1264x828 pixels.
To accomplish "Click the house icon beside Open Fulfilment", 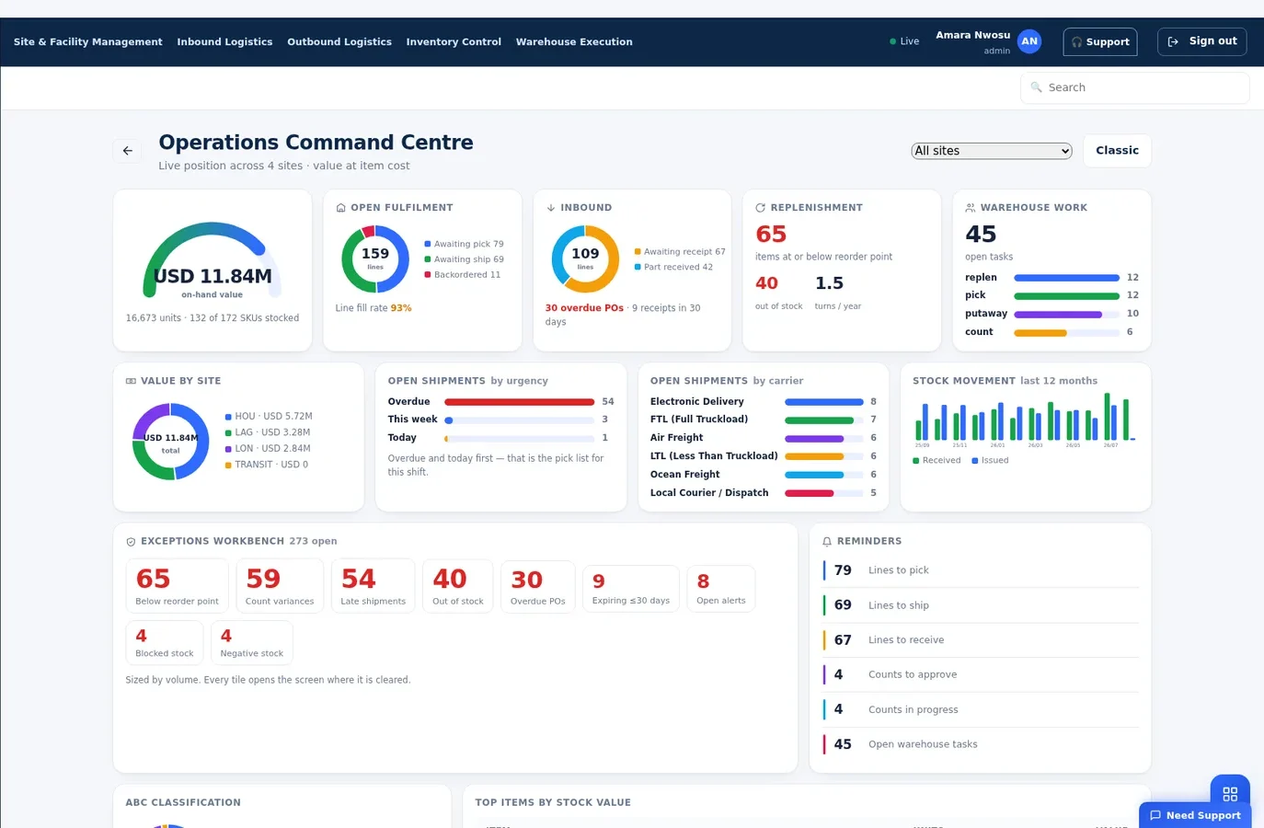I will [341, 208].
